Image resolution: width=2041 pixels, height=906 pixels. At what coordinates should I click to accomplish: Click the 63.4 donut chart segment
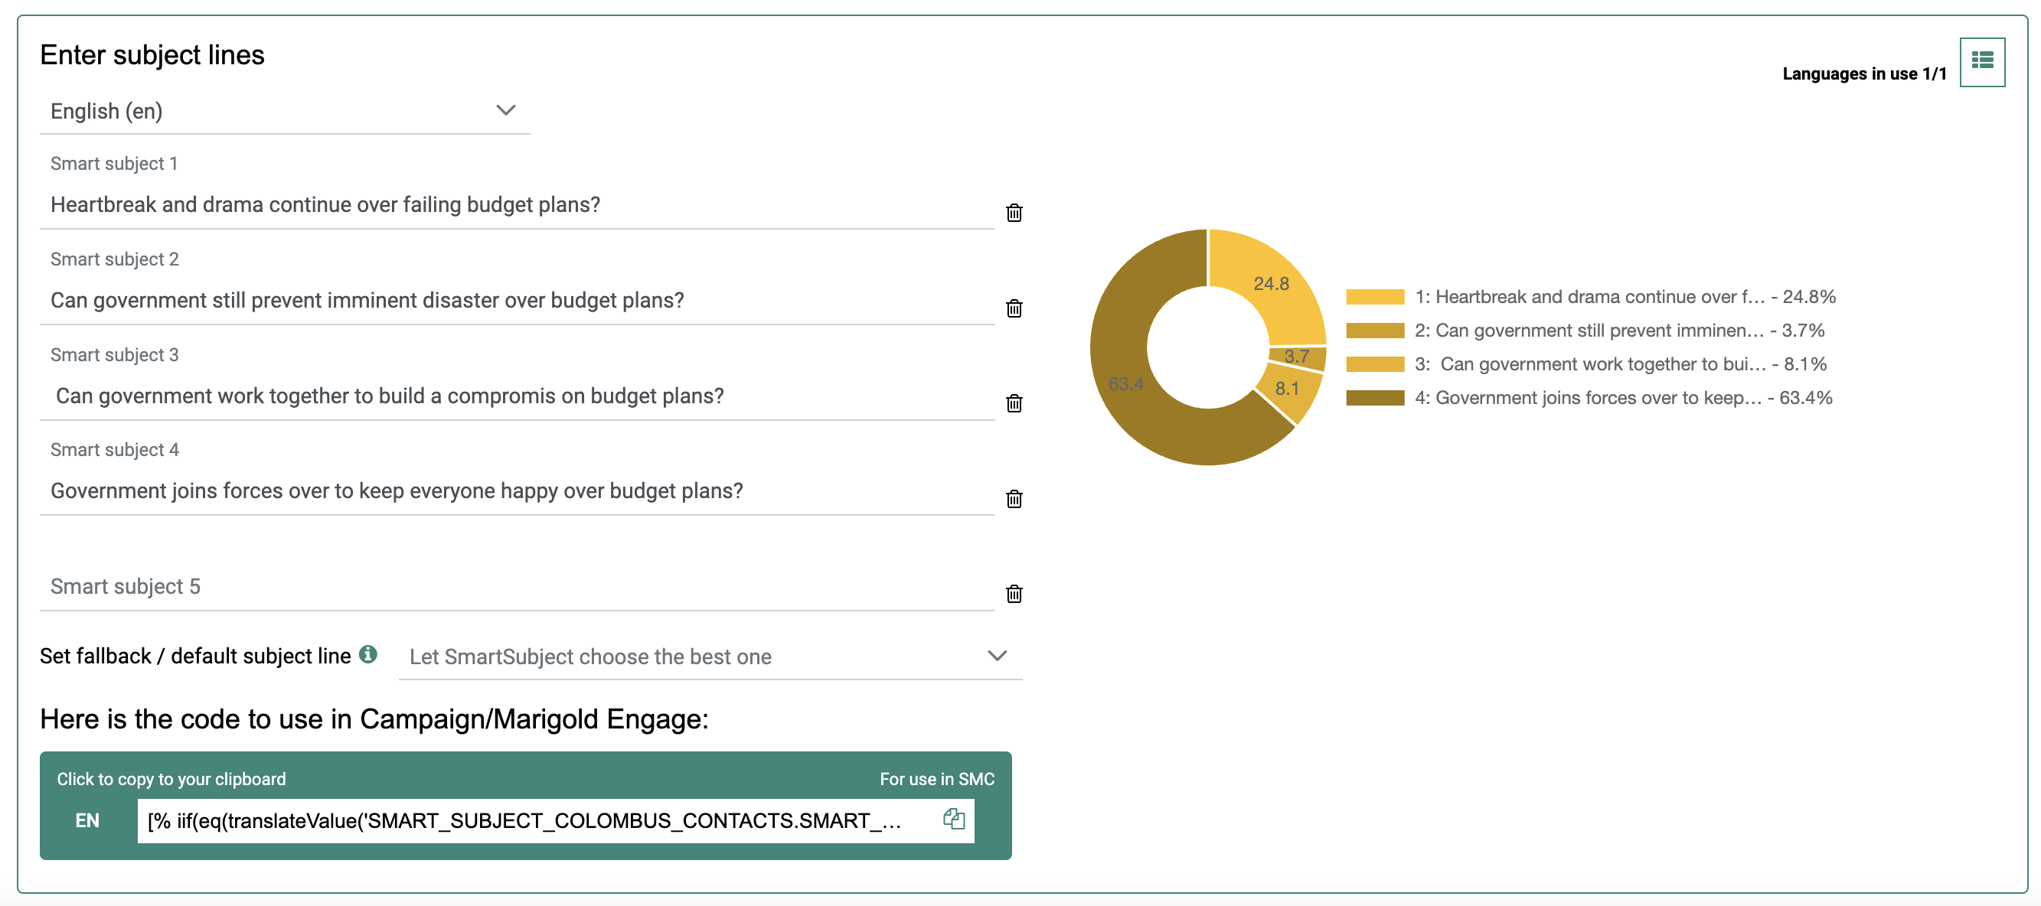point(1133,396)
